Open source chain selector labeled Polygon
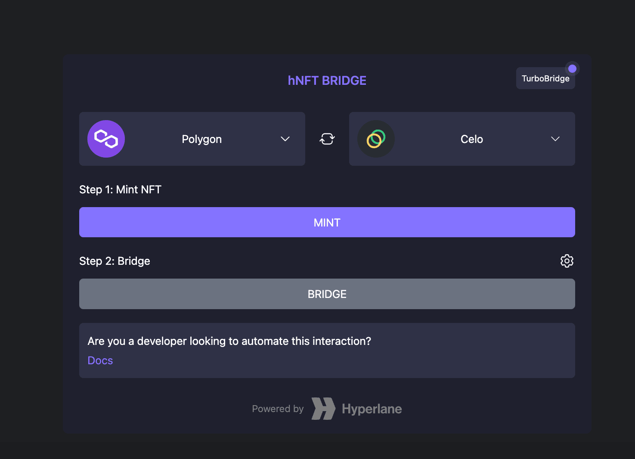 [x=201, y=139]
